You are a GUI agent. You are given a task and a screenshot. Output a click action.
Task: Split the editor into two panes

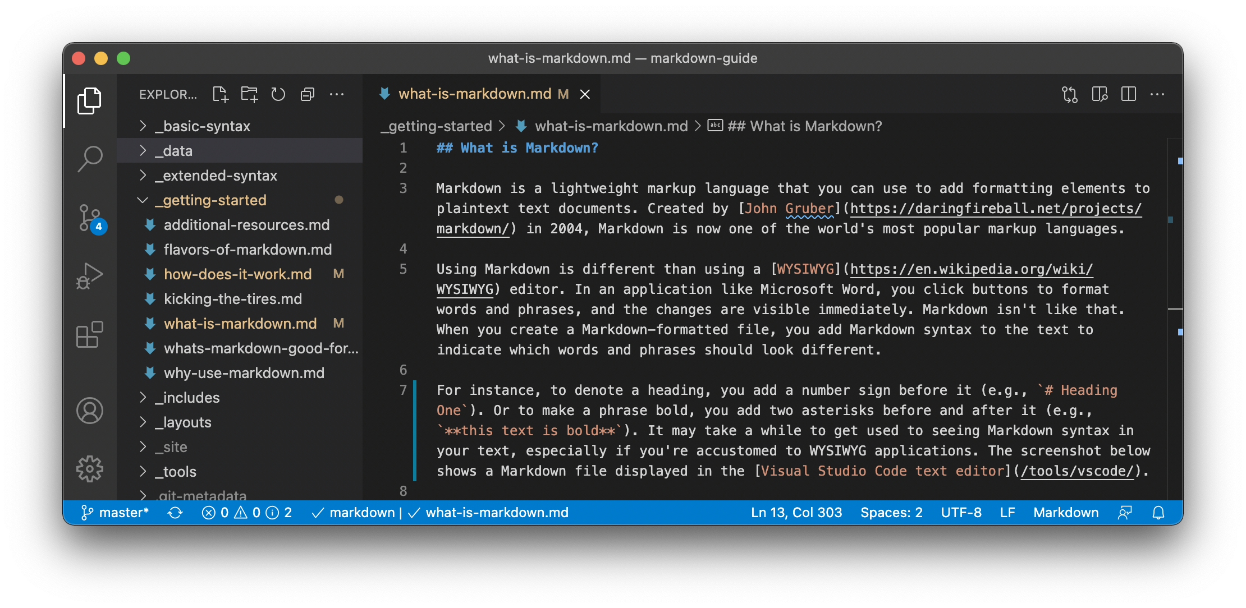(1129, 95)
